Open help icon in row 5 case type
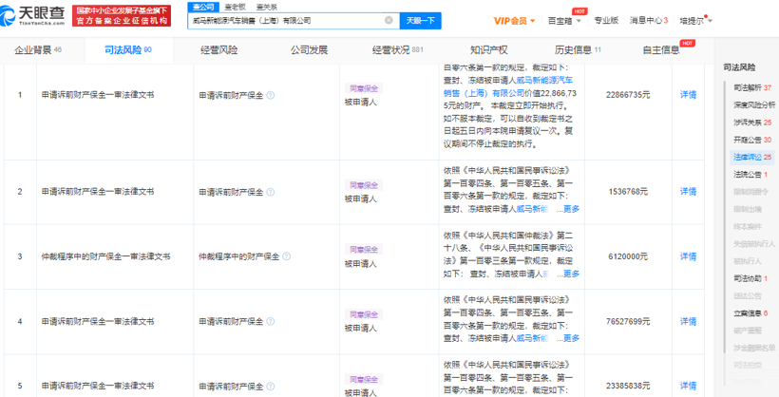Viewport: 779px width, 397px height. coord(270,386)
